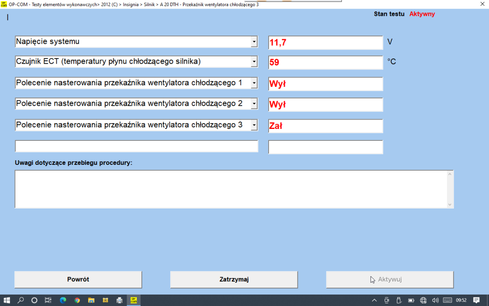Click the USB safely remove tray icon
489x306 pixels.
pos(399,300)
